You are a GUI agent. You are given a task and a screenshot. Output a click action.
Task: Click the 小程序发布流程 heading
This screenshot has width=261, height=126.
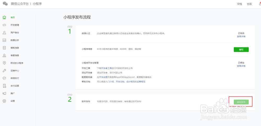77,17
